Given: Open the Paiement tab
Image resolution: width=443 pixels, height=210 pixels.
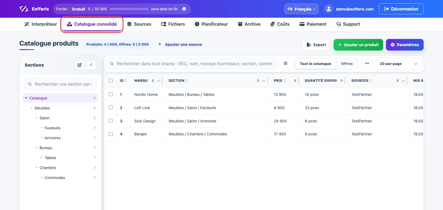Looking at the screenshot, I should coord(313,24).
